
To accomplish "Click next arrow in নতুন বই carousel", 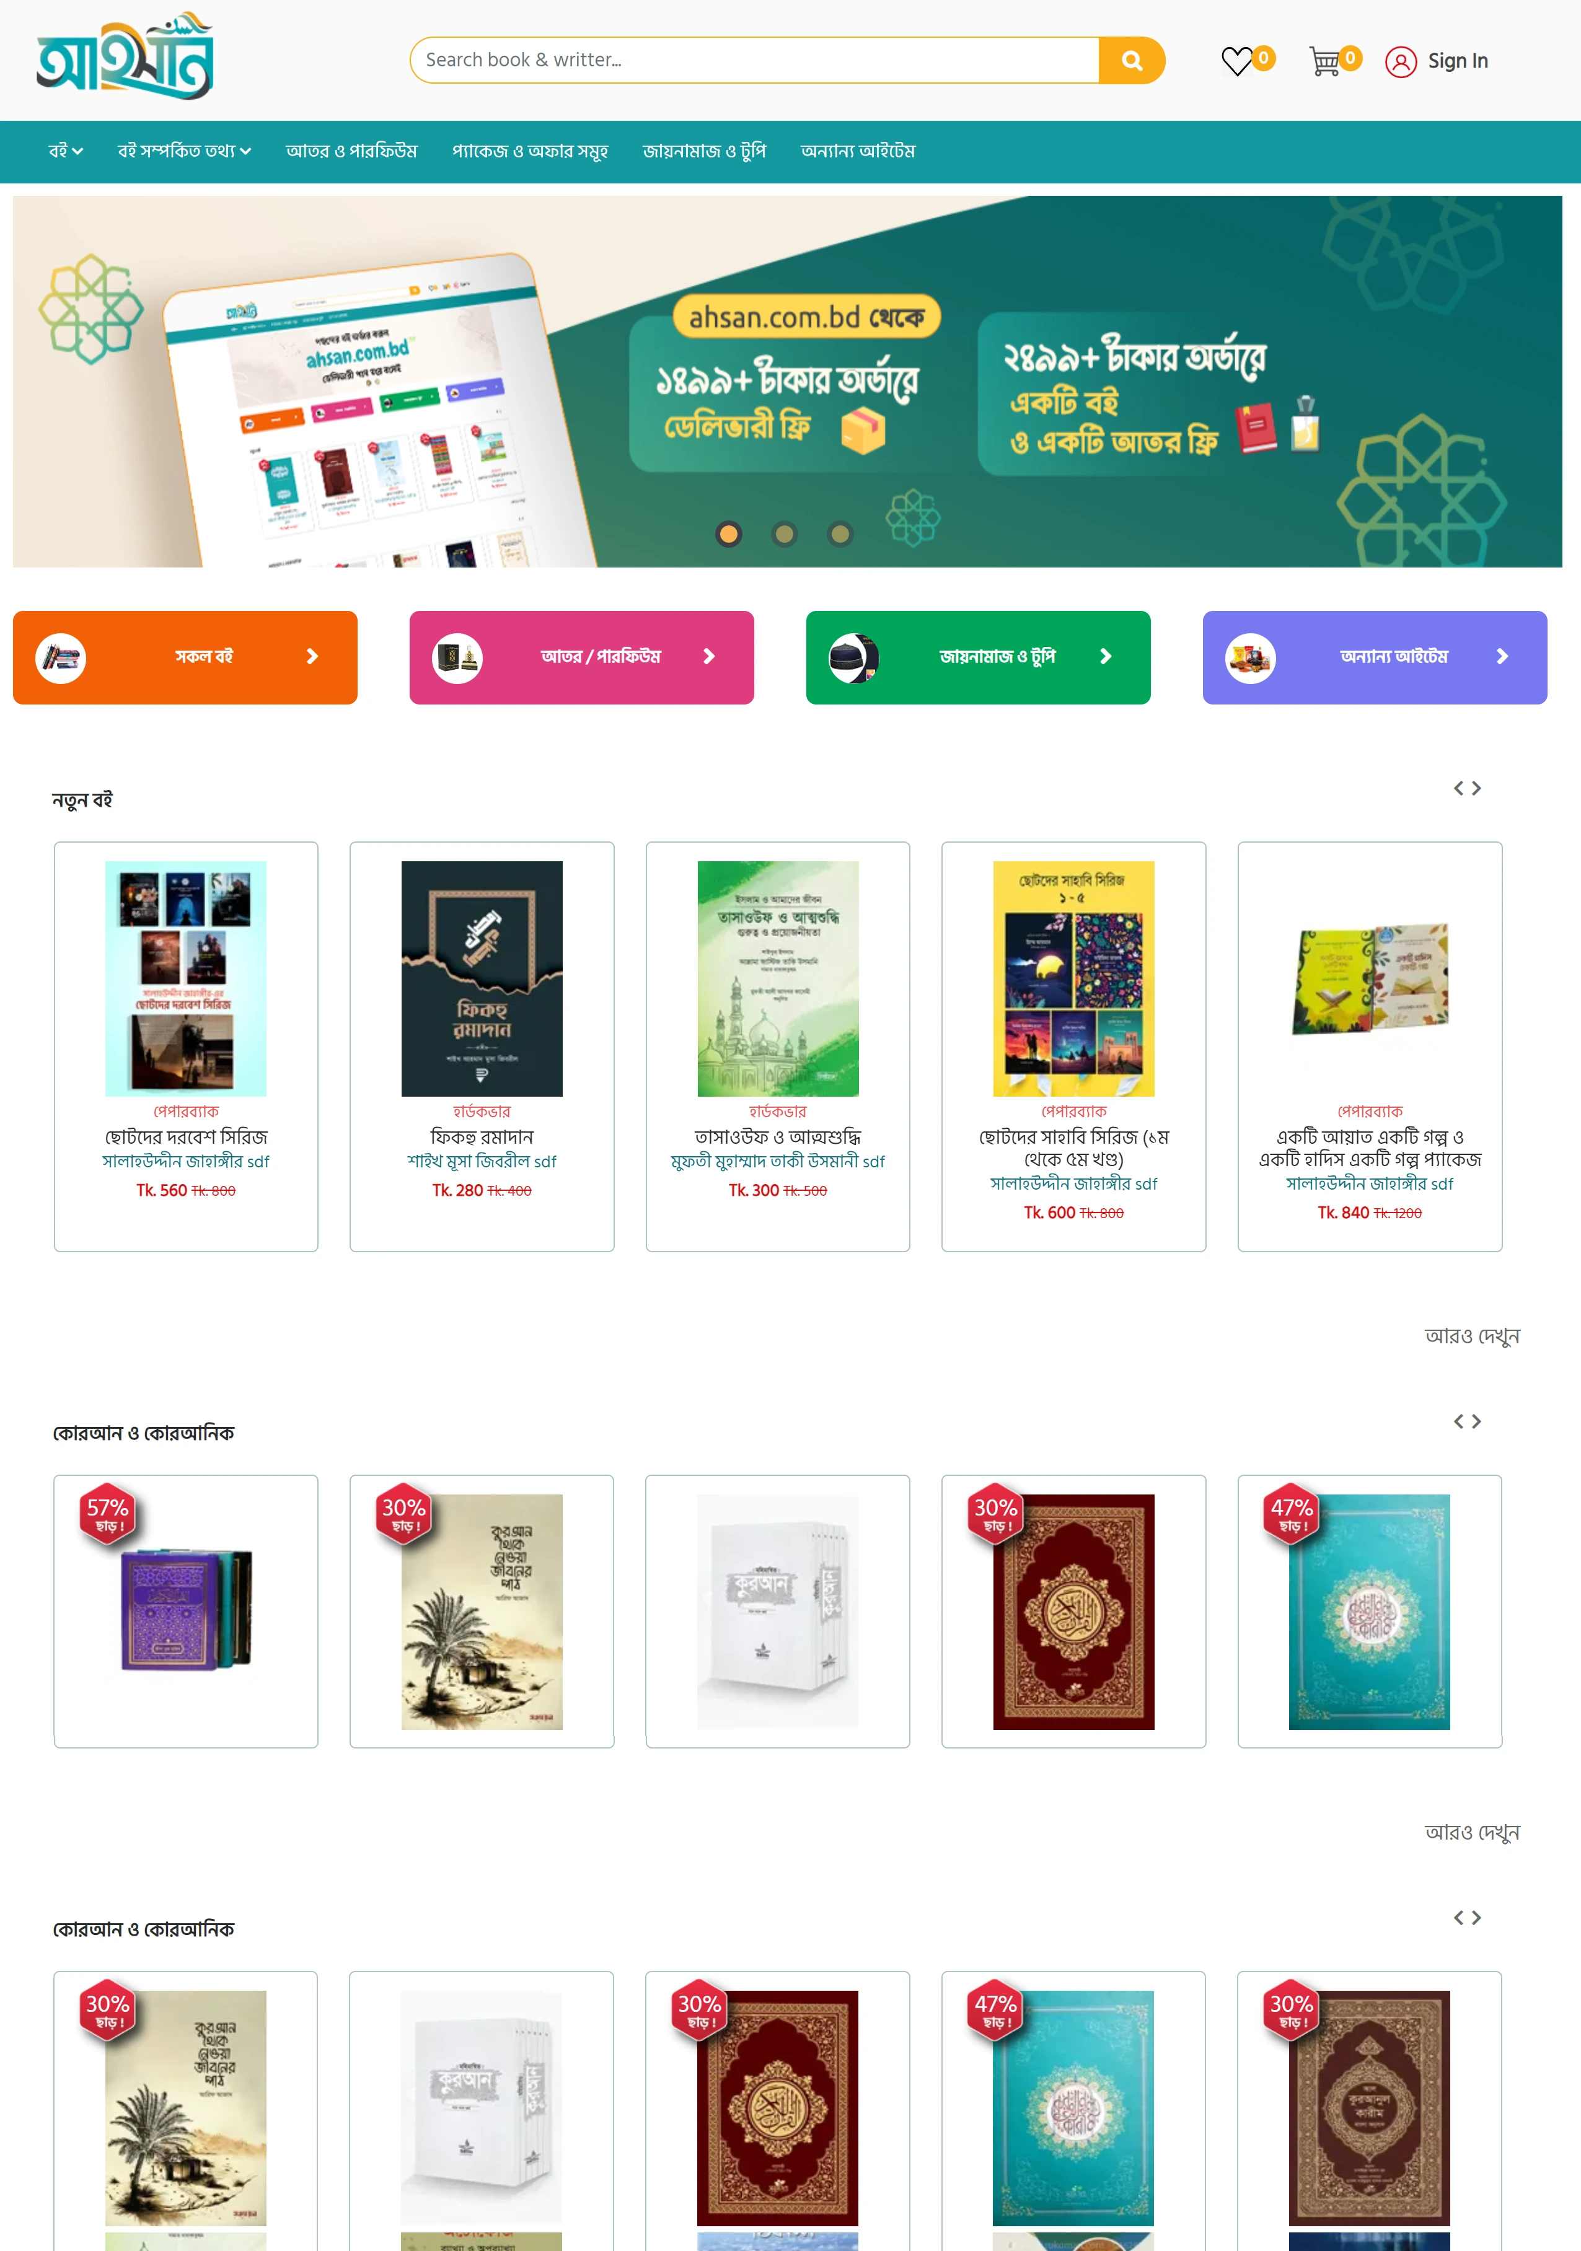I will (1476, 788).
